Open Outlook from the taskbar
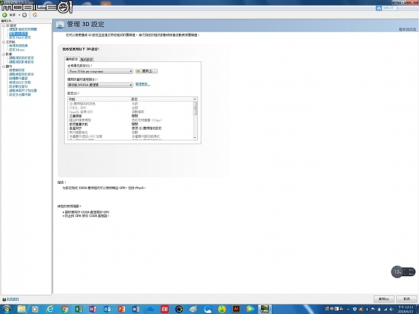The image size is (419, 314). point(107,309)
